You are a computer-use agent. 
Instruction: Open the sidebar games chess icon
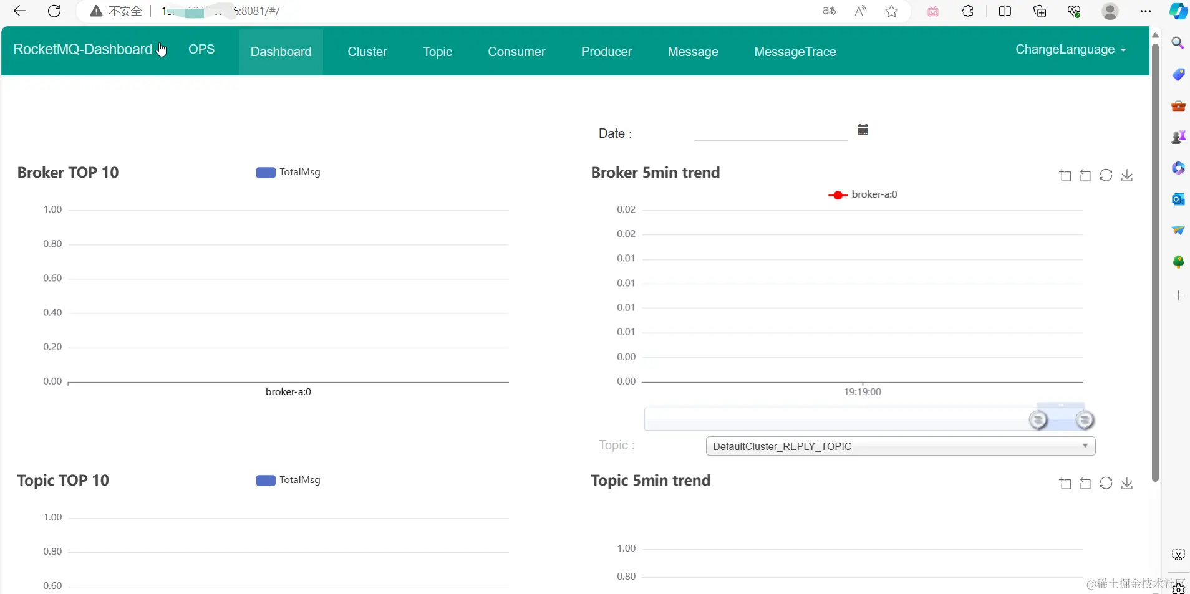tap(1178, 137)
